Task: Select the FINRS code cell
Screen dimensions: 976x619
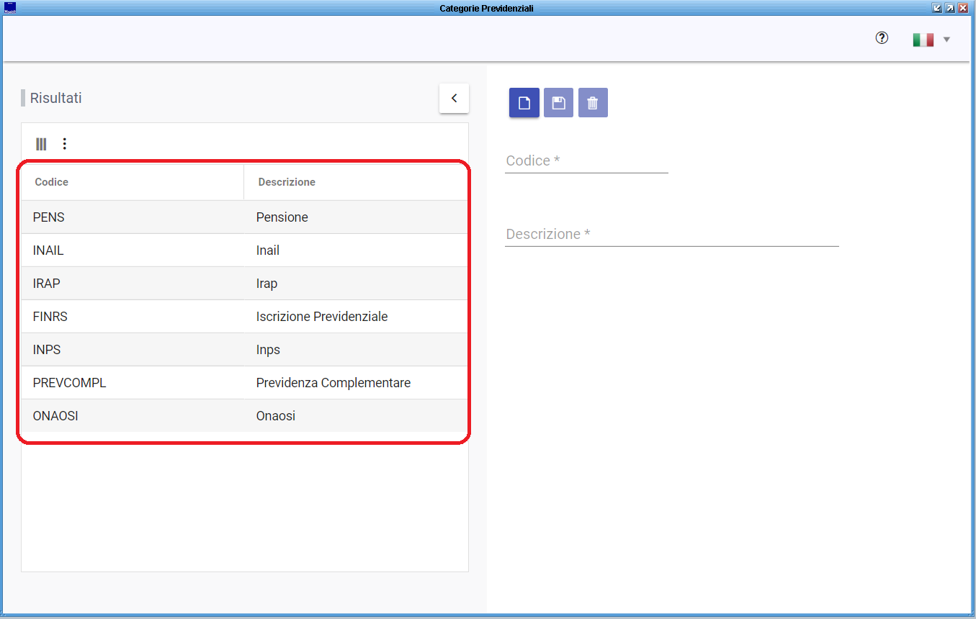Action: click(133, 317)
